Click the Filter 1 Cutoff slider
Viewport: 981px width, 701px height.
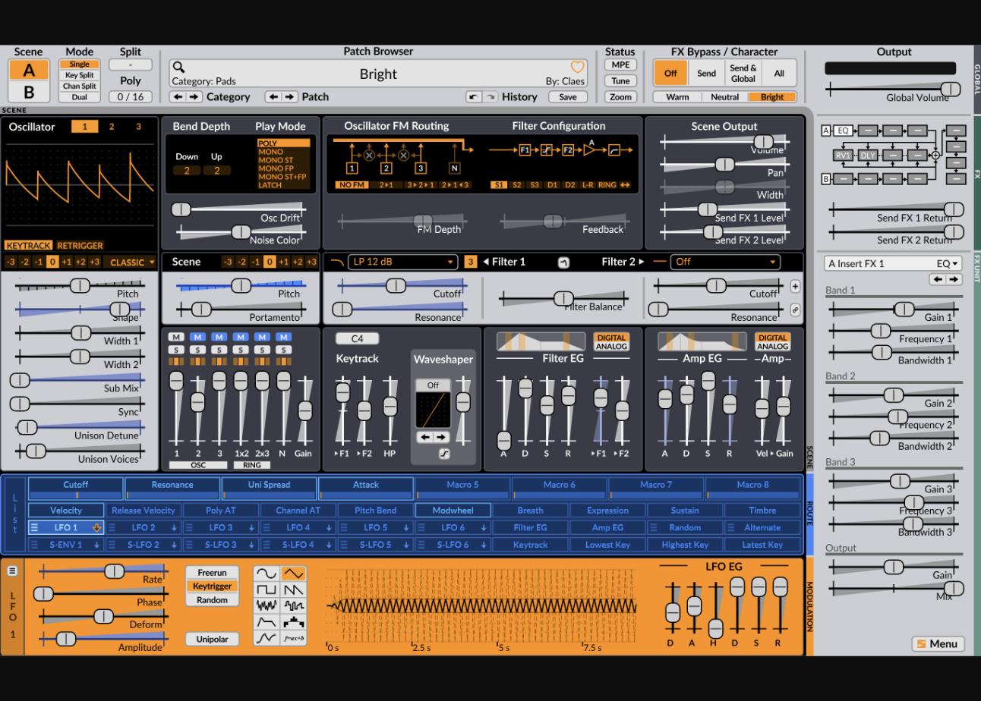point(401,285)
